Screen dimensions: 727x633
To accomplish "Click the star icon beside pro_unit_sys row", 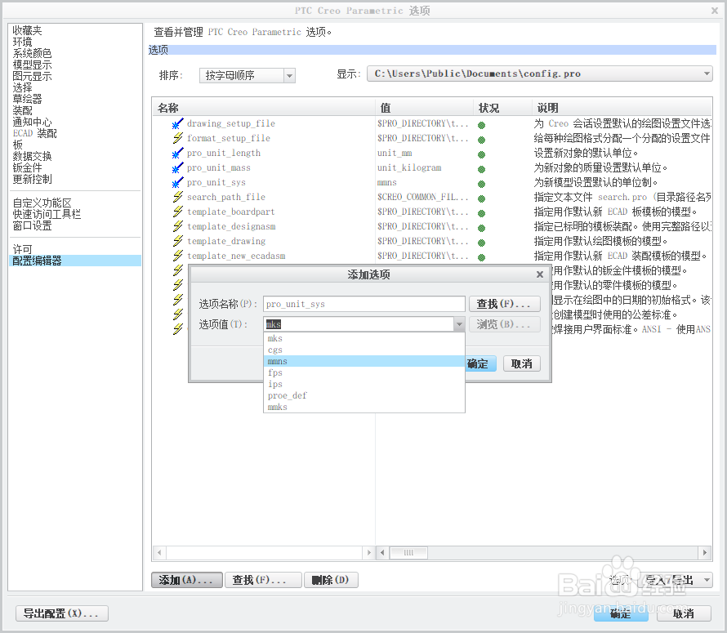I will (x=177, y=183).
